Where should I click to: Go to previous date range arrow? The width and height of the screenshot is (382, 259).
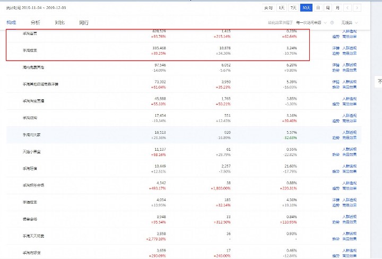click(347, 8)
